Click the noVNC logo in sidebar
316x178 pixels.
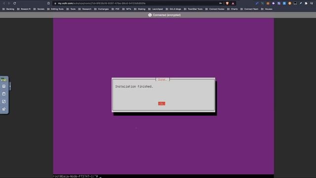[3, 80]
